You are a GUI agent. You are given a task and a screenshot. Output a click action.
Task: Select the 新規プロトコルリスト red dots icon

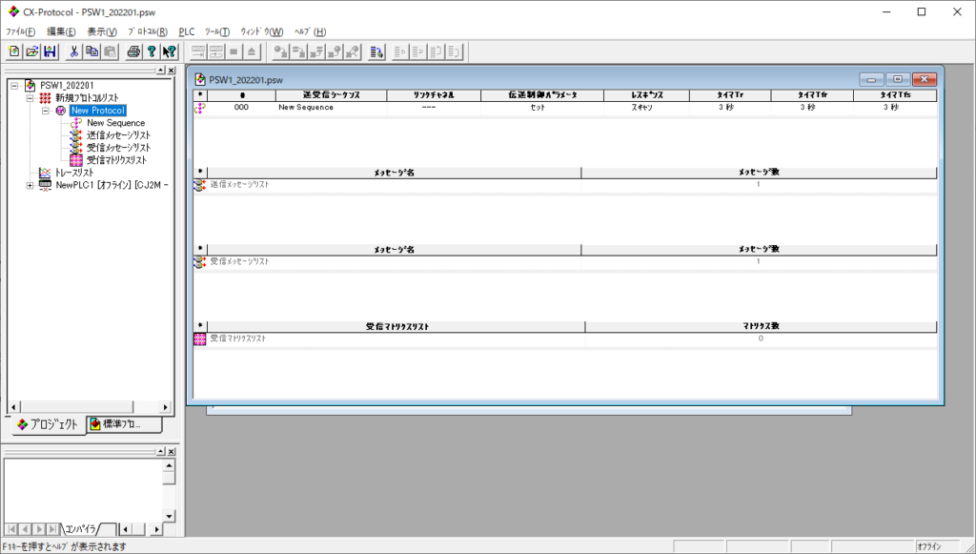pos(45,97)
